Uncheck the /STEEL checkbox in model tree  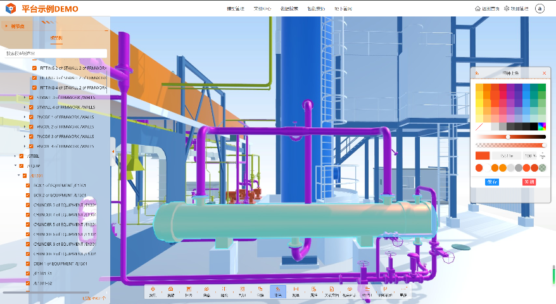(x=21, y=156)
